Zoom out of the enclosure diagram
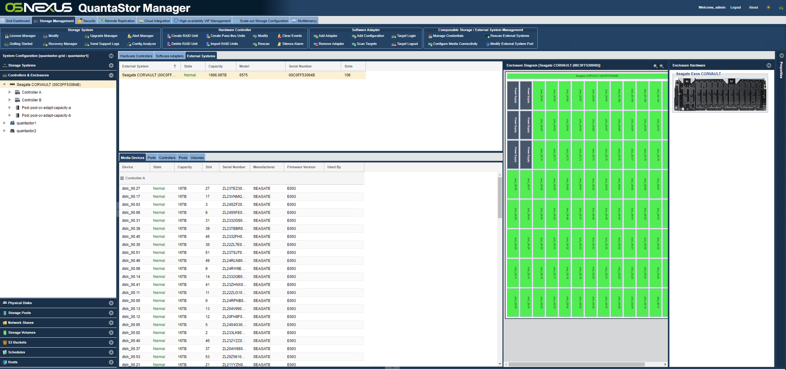 [x=661, y=66]
